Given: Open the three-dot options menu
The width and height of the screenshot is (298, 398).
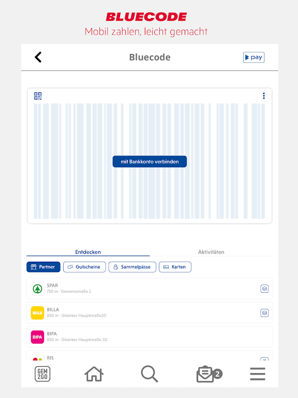Looking at the screenshot, I should tap(264, 96).
